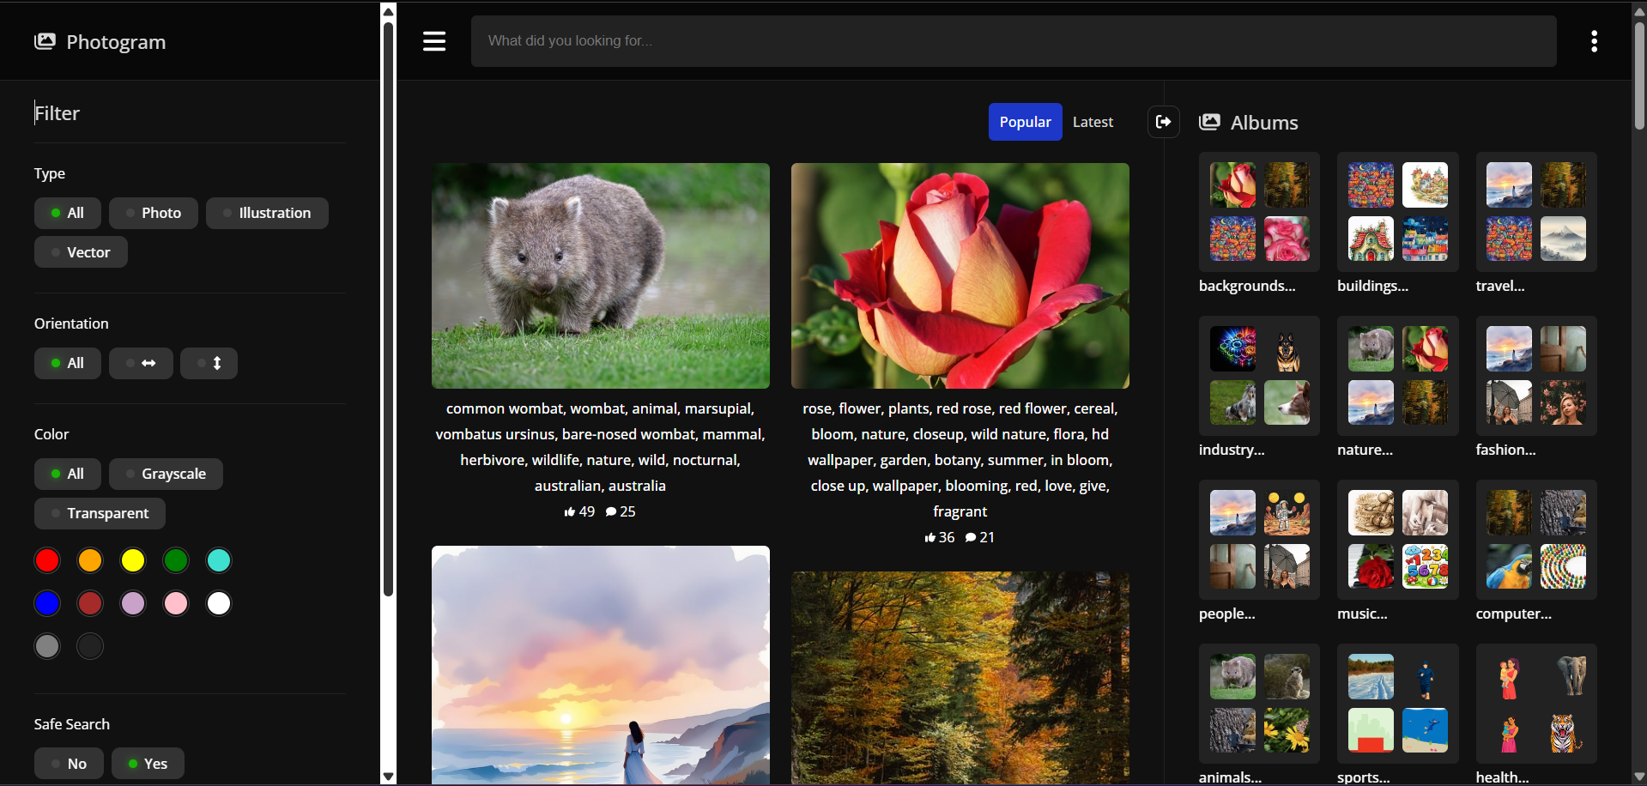
Task: Select vertical orientation icon
Action: click(x=209, y=363)
